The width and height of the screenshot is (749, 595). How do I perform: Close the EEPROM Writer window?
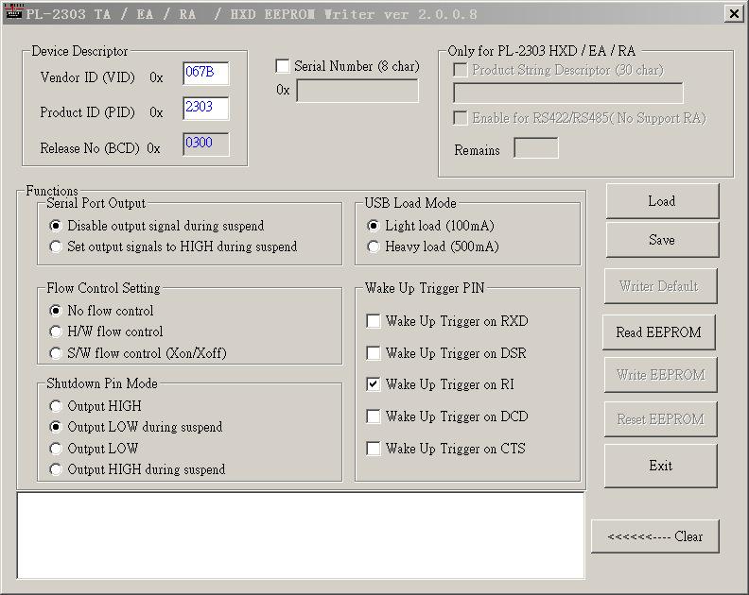pos(734,14)
